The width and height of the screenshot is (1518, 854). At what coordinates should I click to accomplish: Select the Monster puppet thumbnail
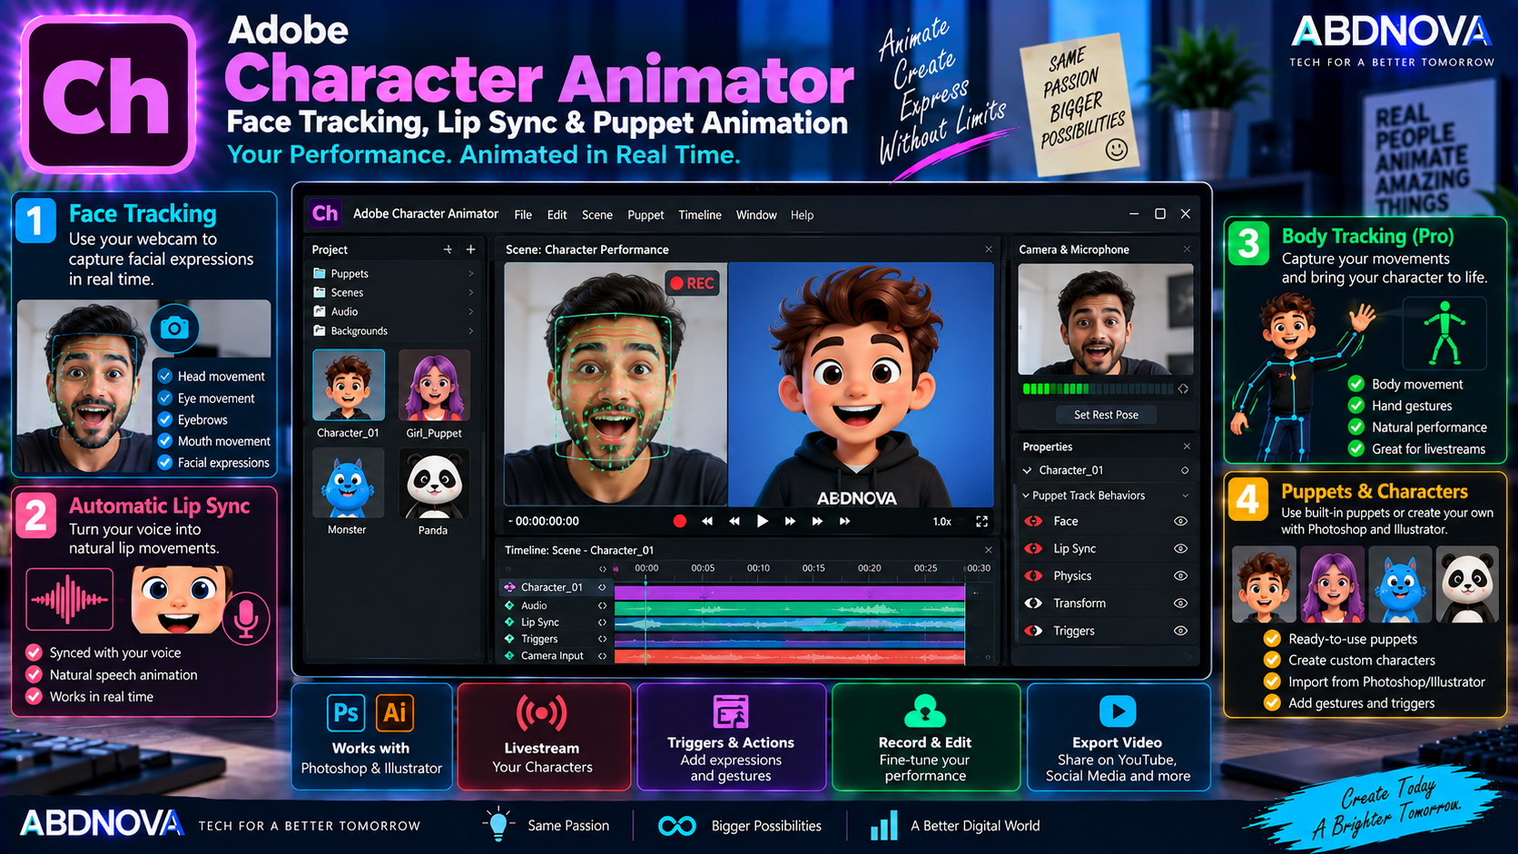point(348,483)
